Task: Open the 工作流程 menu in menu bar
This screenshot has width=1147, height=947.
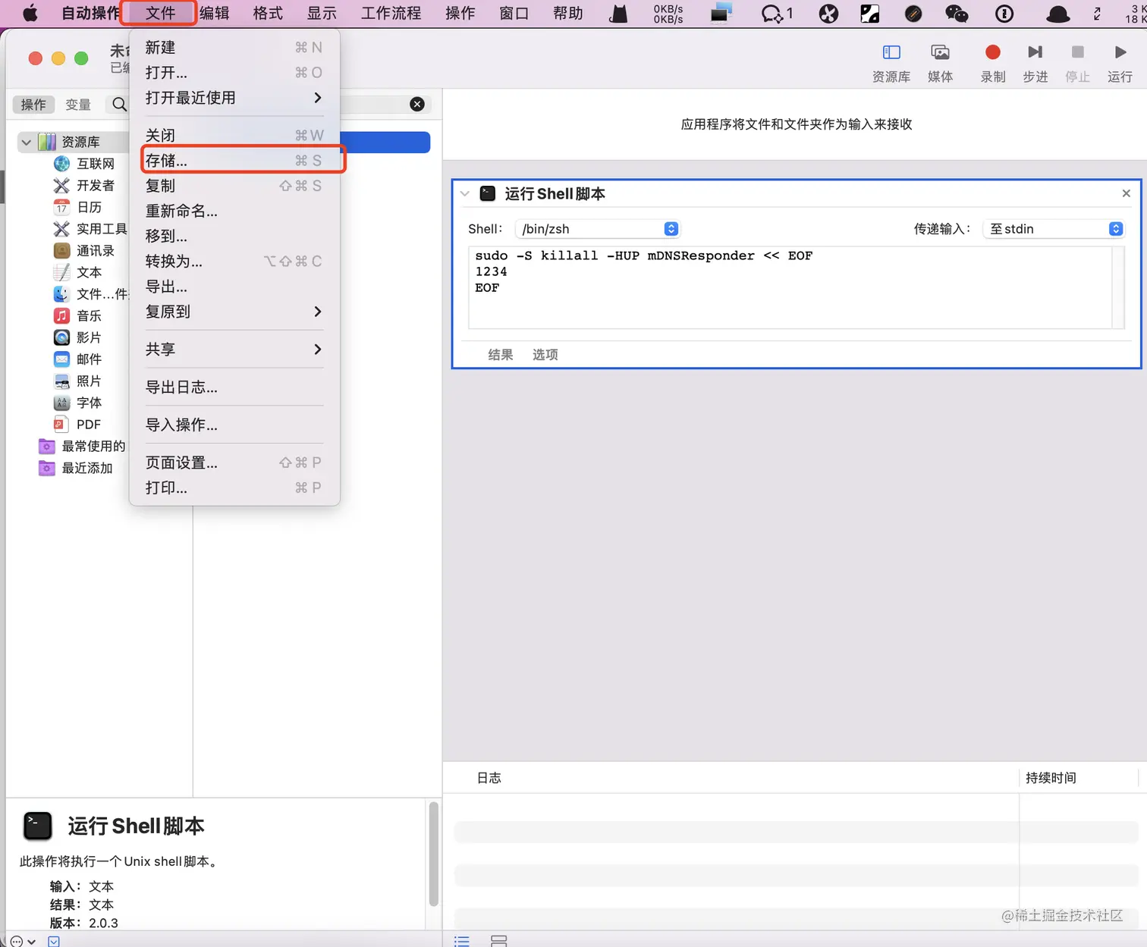Action: tap(391, 13)
